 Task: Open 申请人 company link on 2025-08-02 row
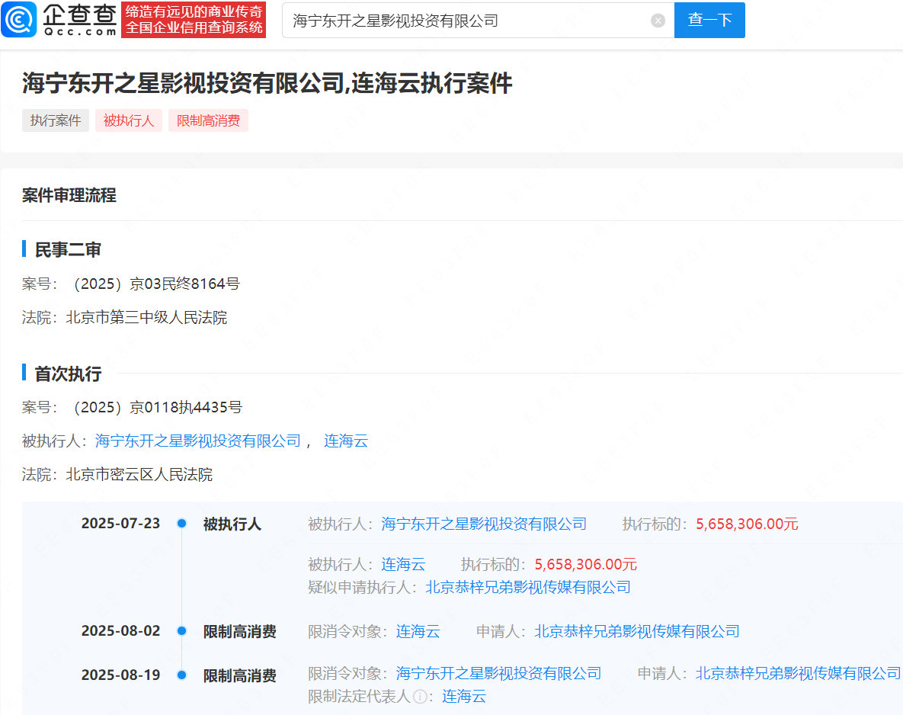[637, 631]
